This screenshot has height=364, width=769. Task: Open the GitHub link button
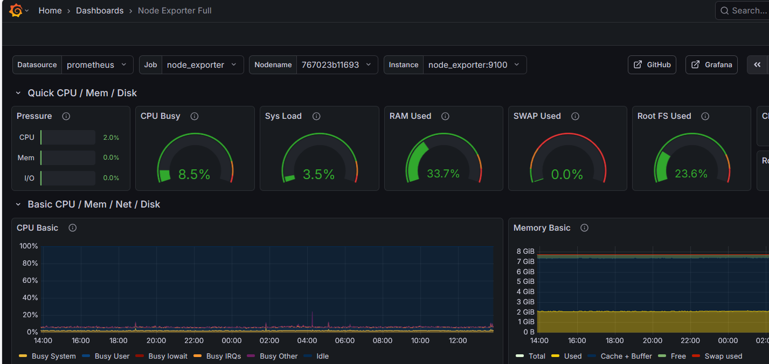[x=652, y=65]
